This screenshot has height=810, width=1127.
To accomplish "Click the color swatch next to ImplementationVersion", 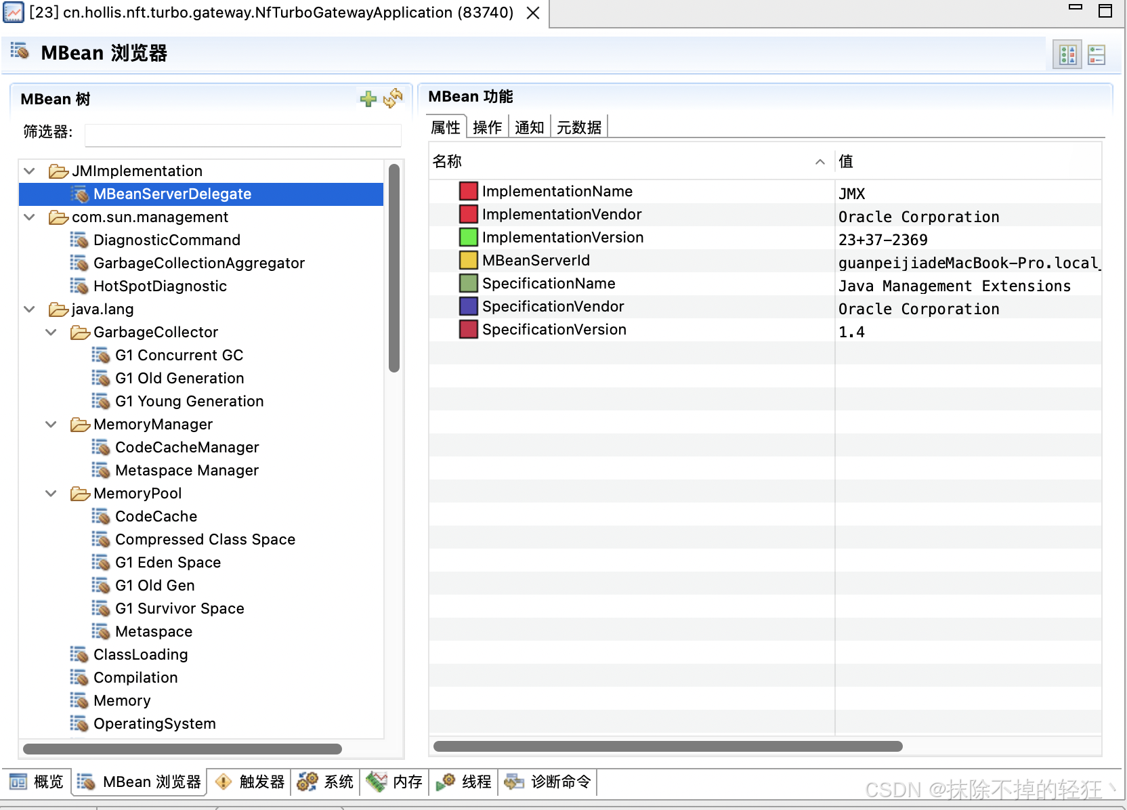I will point(468,237).
